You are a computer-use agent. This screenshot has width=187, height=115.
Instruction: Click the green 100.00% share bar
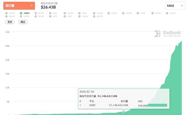click(157, 105)
